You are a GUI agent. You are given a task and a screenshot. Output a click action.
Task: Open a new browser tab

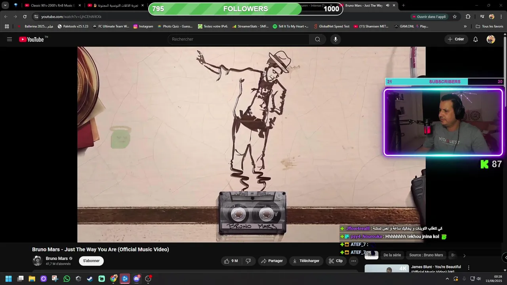coord(403,6)
